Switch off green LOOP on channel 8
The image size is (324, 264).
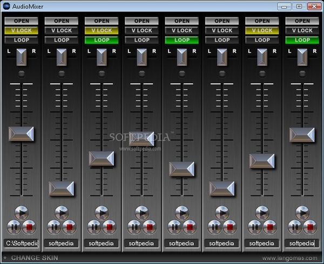302,40
